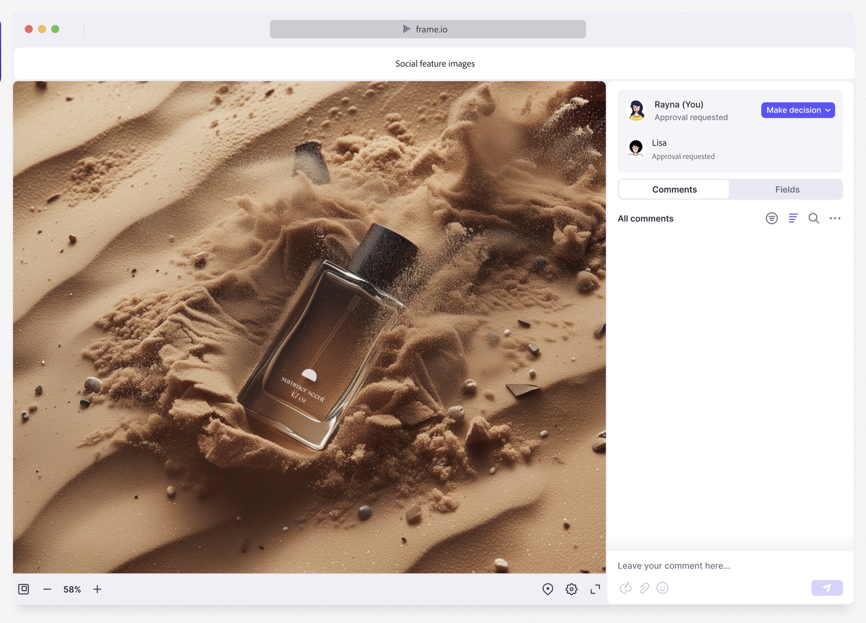Open the comments more options menu

(835, 218)
